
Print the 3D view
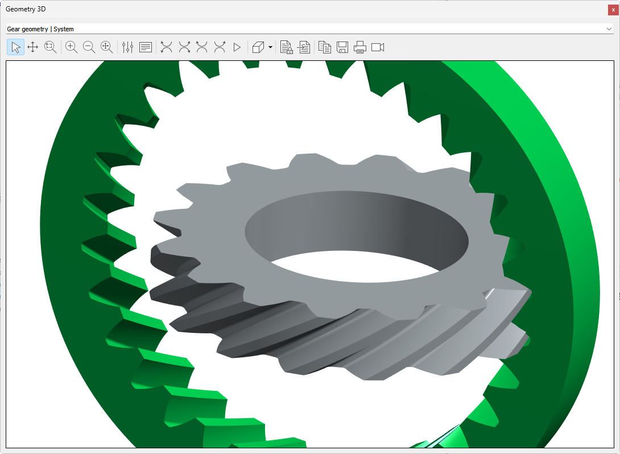[360, 47]
